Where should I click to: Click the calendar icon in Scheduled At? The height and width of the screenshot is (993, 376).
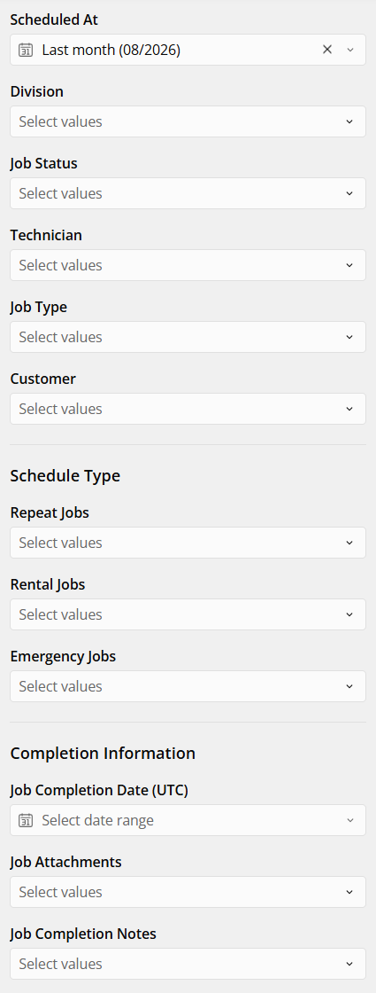point(26,50)
